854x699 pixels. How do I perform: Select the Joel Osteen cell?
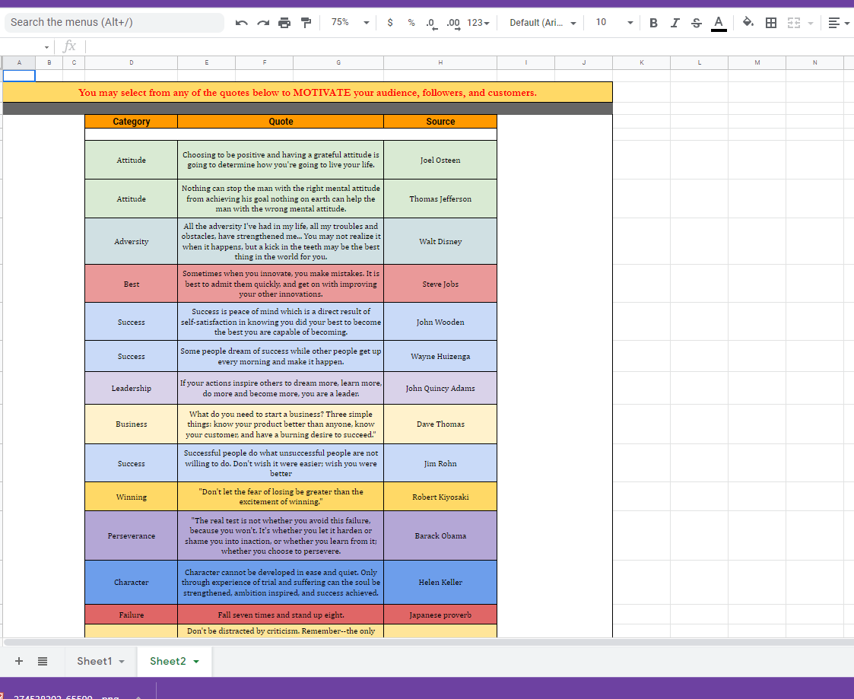pyautogui.click(x=440, y=160)
